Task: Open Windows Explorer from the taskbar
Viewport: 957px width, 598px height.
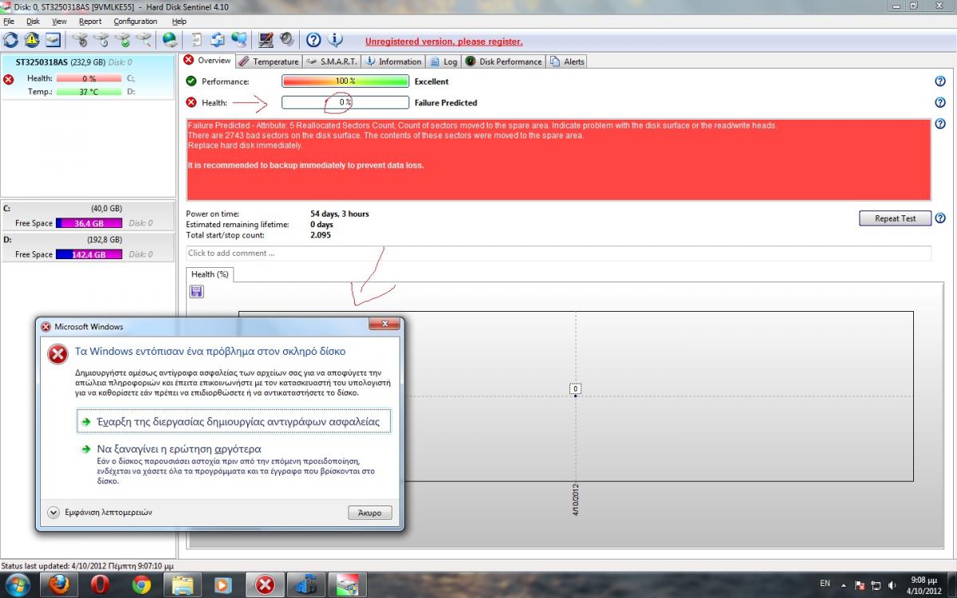Action: click(183, 585)
